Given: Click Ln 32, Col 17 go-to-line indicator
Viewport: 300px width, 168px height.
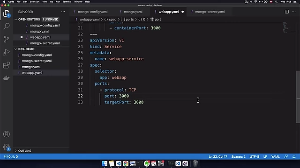Looking at the screenshot, I should tap(218, 157).
